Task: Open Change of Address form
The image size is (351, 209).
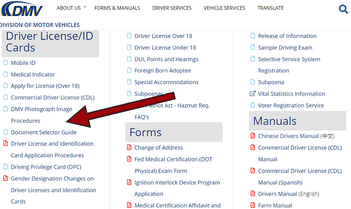Action: point(158,148)
